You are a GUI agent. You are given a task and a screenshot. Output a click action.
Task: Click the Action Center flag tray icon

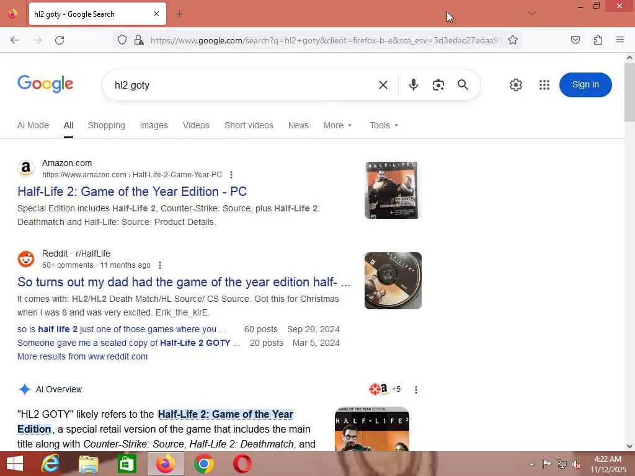coord(546,464)
